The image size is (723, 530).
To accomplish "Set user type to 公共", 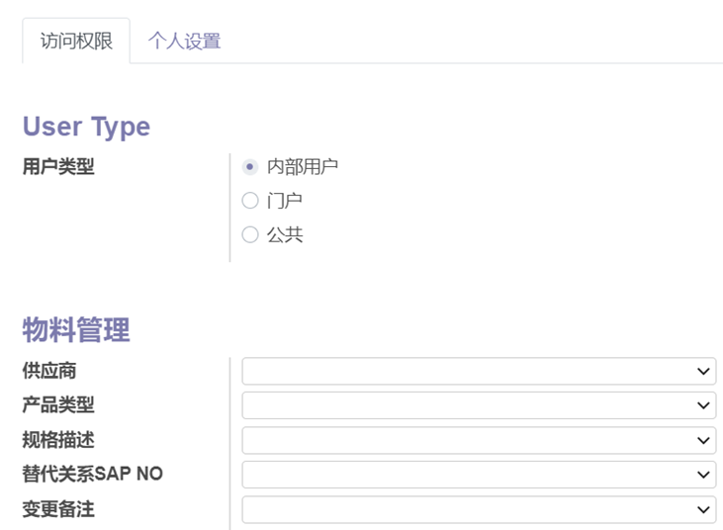I will (250, 235).
